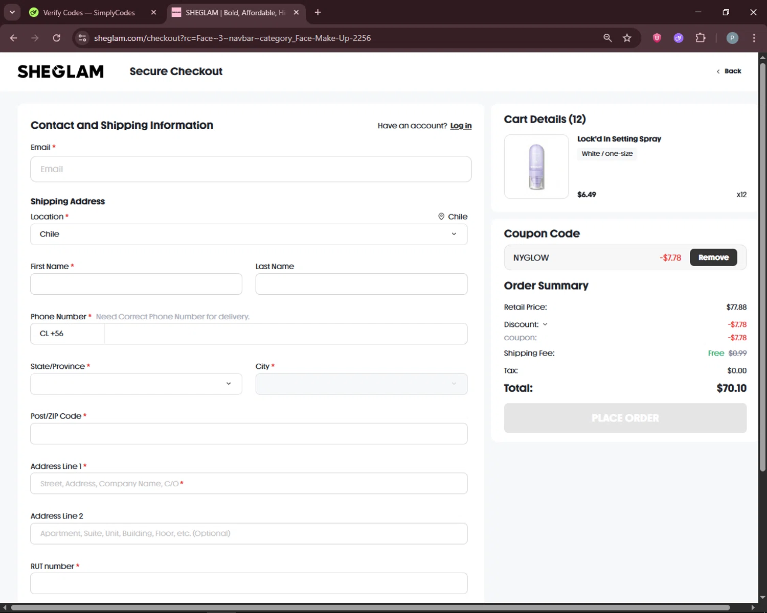Click the address bar URL

[x=233, y=38]
